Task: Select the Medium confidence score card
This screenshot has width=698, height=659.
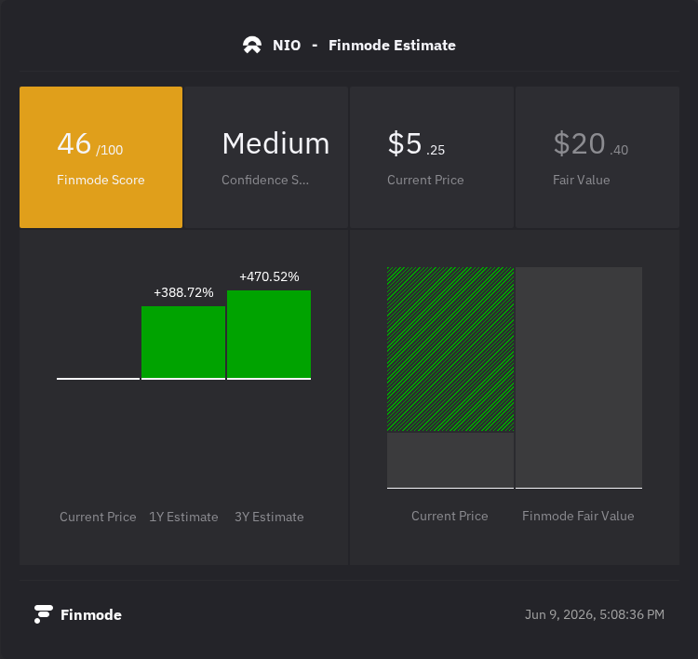Action: pyautogui.click(x=266, y=157)
